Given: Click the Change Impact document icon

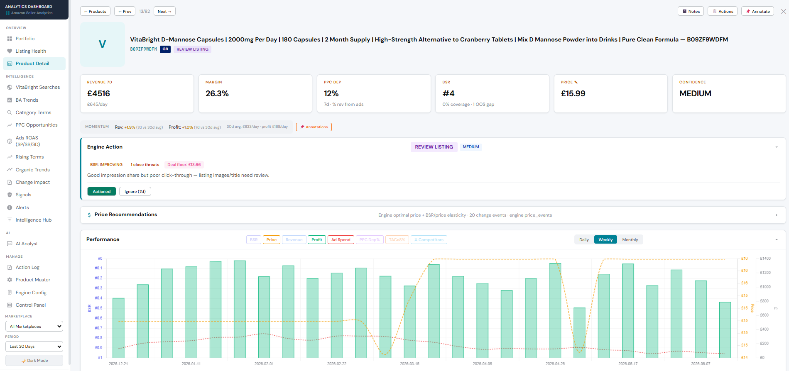Looking at the screenshot, I should [10, 182].
